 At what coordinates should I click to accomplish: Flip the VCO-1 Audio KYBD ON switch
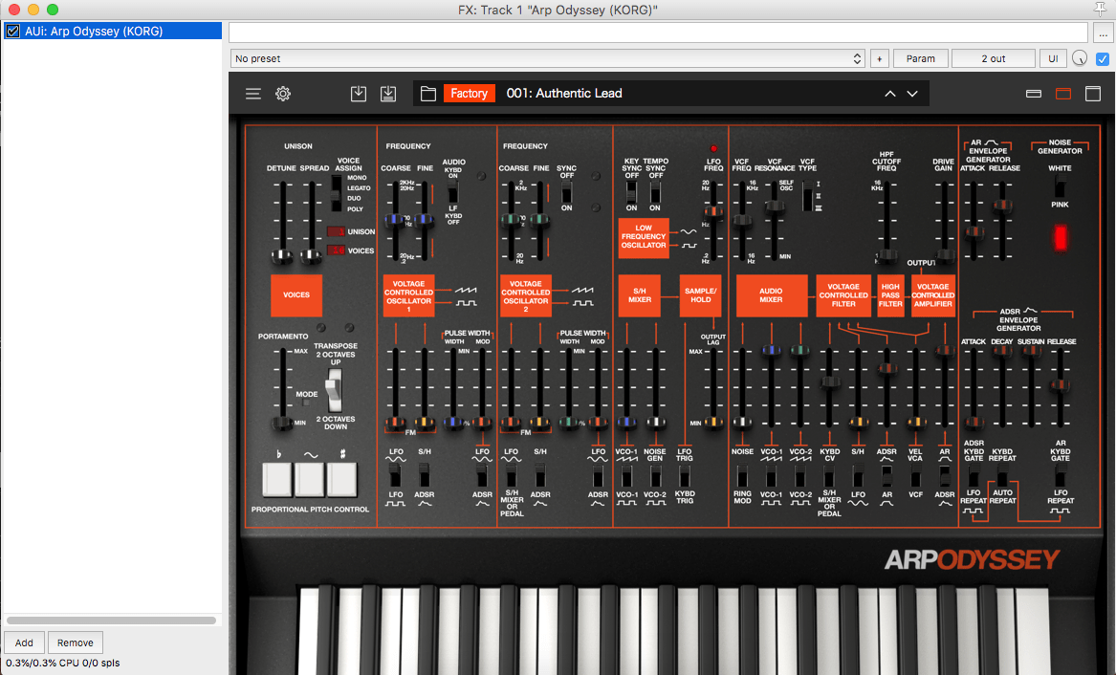coord(452,190)
